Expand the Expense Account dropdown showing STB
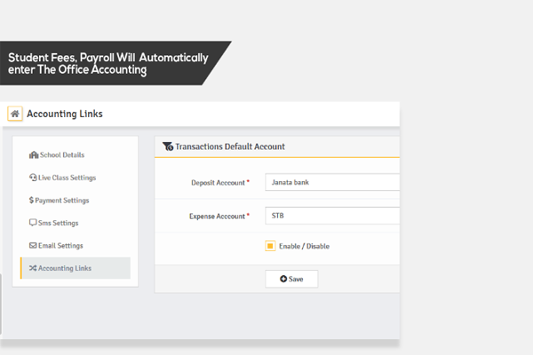533x355 pixels. pyautogui.click(x=332, y=215)
